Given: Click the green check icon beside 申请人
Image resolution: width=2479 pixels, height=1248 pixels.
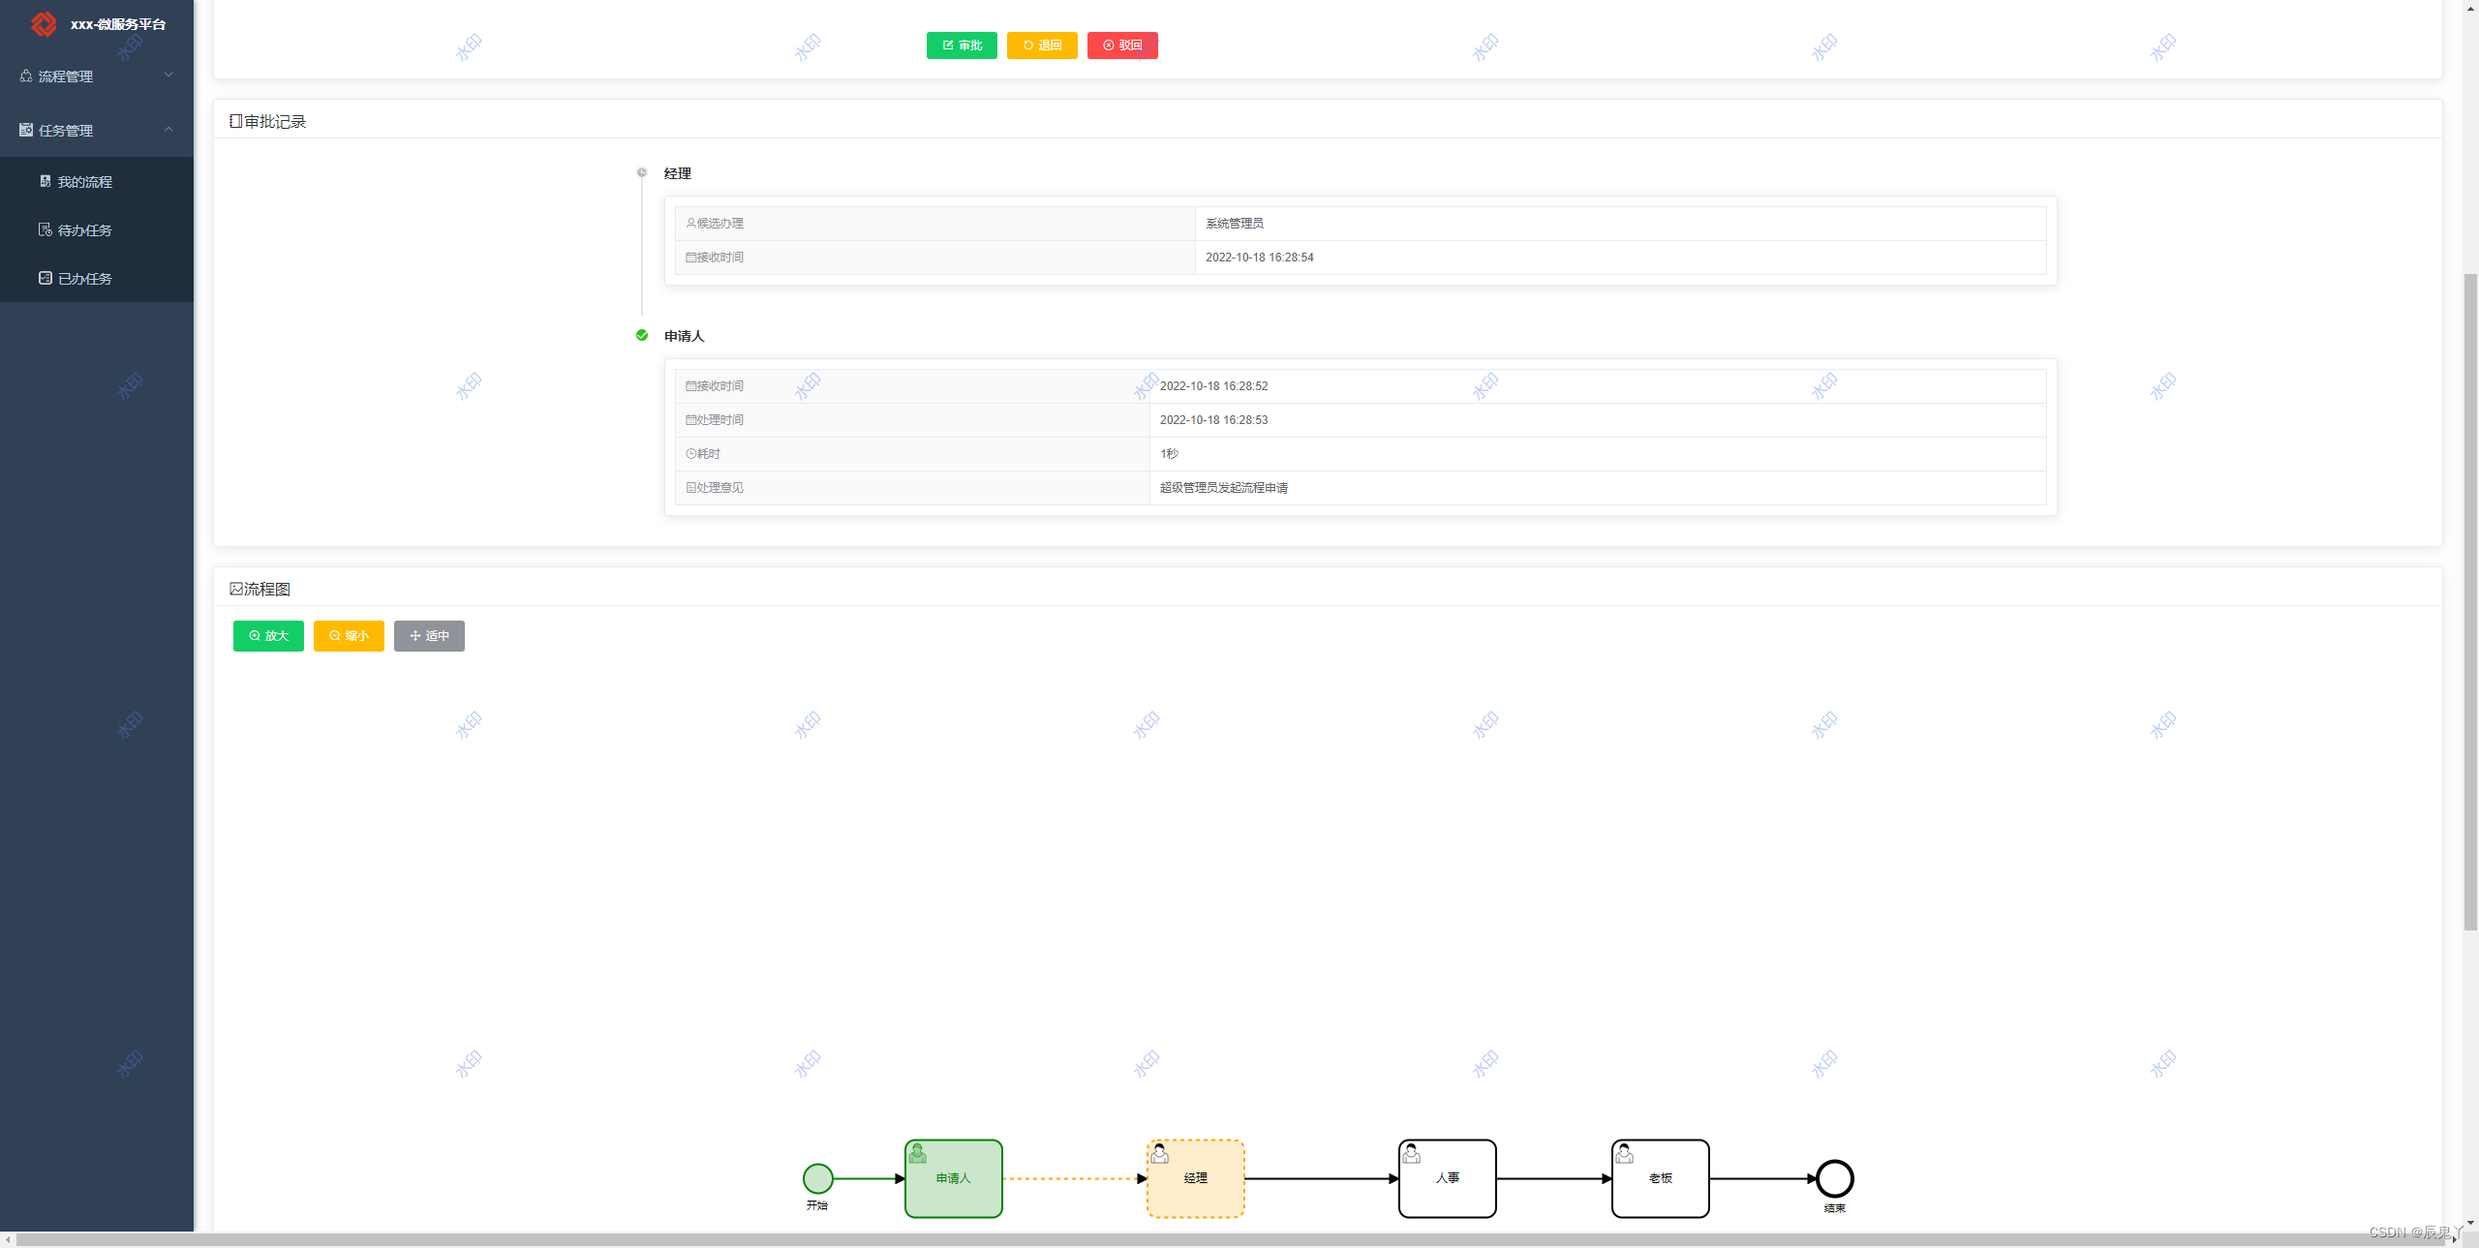Looking at the screenshot, I should [641, 335].
